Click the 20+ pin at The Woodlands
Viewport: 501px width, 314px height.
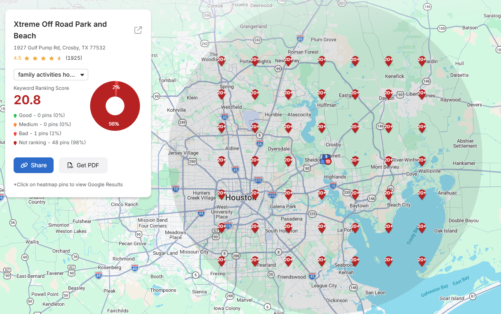[221, 61]
